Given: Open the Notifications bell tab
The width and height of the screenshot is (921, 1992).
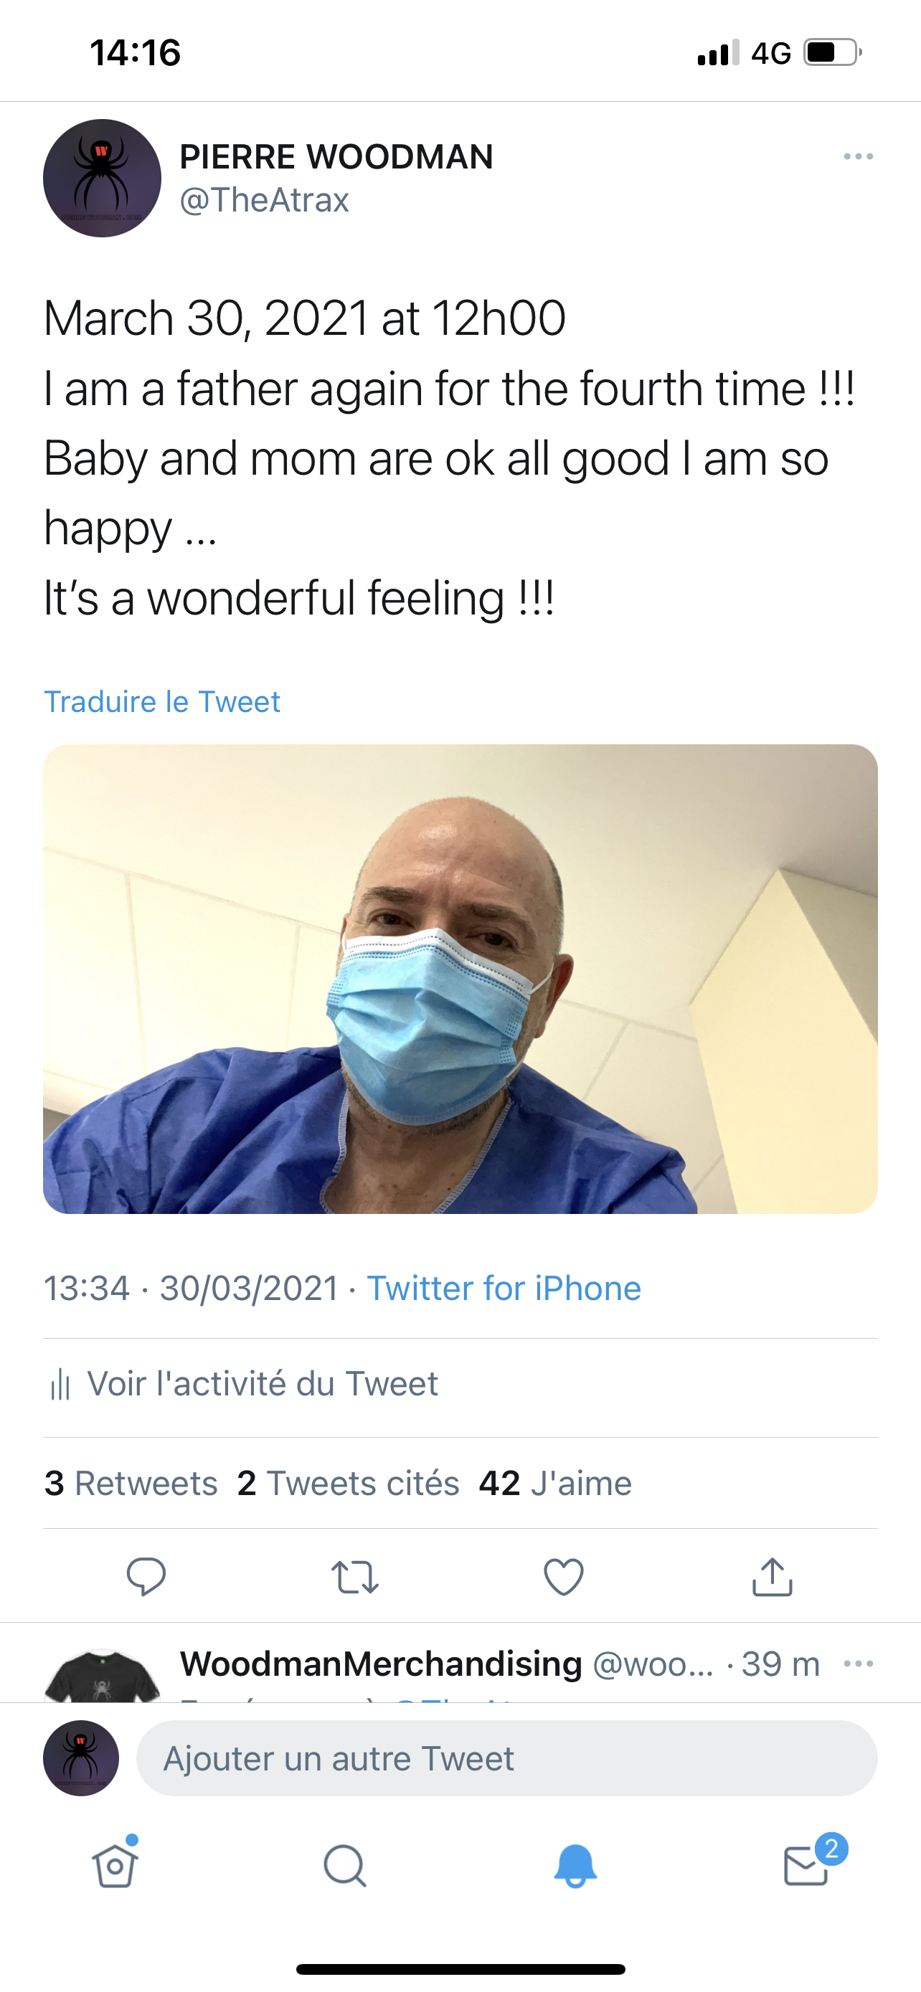Looking at the screenshot, I should (x=575, y=1865).
